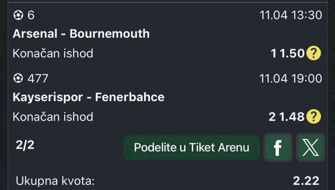Click the Ukupna kvota label
The image size is (335, 190).
coord(55,181)
